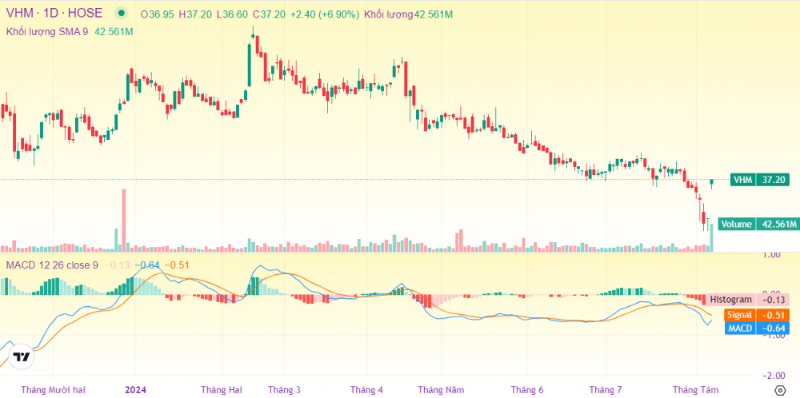800x398 pixels.
Task: Click the Khối lượng 42.561M header value
Action: pyautogui.click(x=408, y=14)
